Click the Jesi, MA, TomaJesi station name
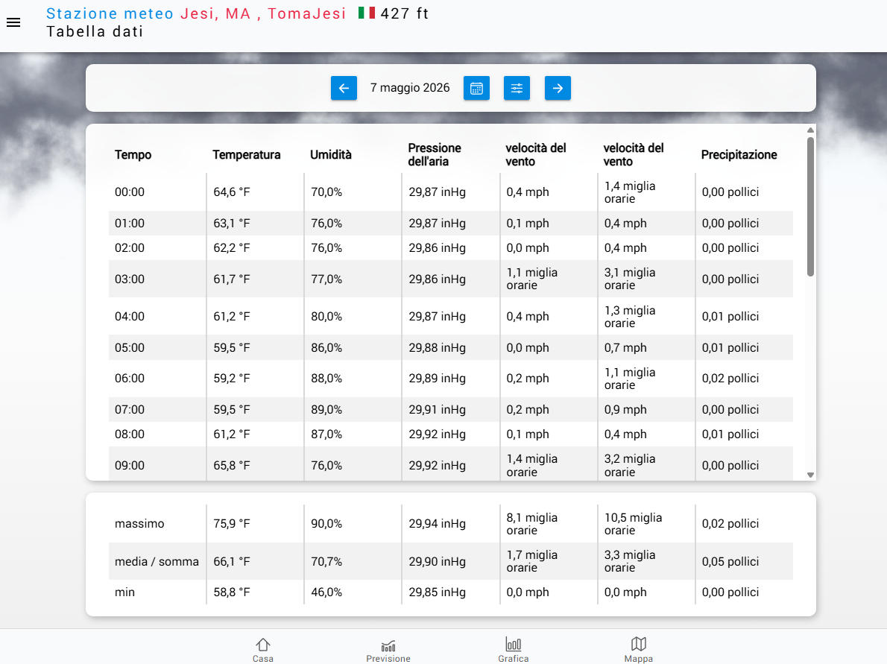Image resolution: width=887 pixels, height=664 pixels. (263, 13)
